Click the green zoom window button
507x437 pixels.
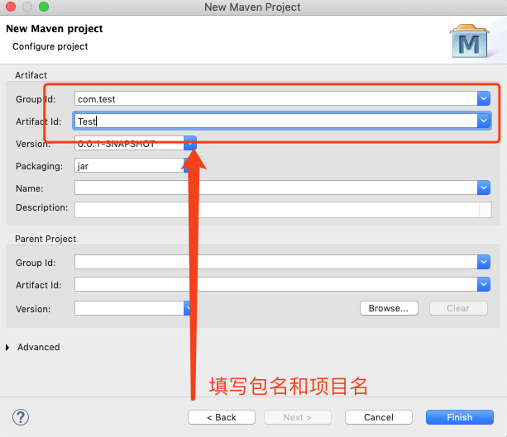click(x=44, y=7)
